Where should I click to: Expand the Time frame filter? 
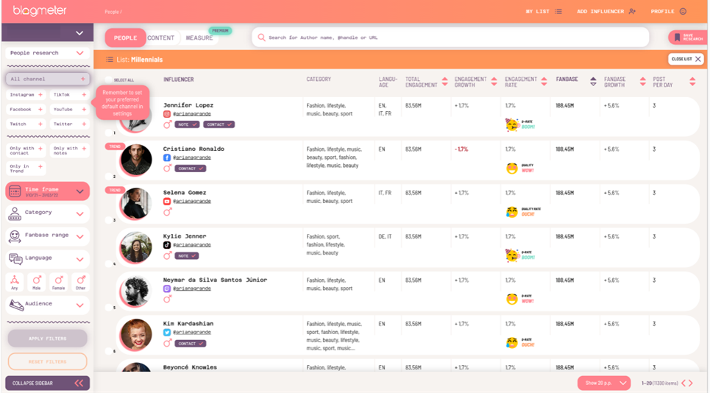[48, 191]
